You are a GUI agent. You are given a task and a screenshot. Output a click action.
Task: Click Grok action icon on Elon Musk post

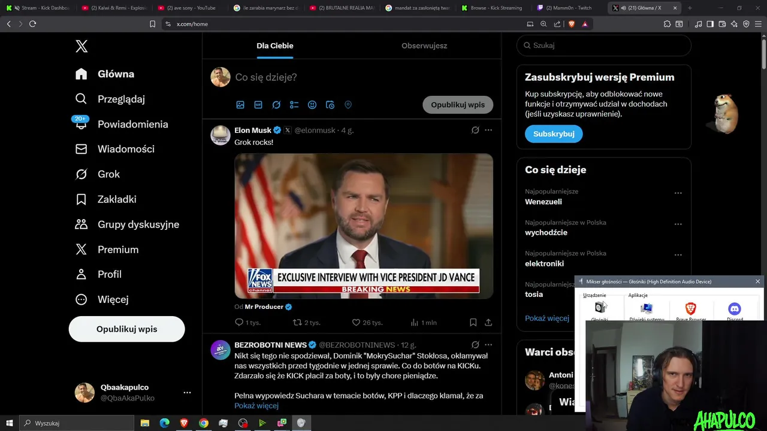coord(475,130)
